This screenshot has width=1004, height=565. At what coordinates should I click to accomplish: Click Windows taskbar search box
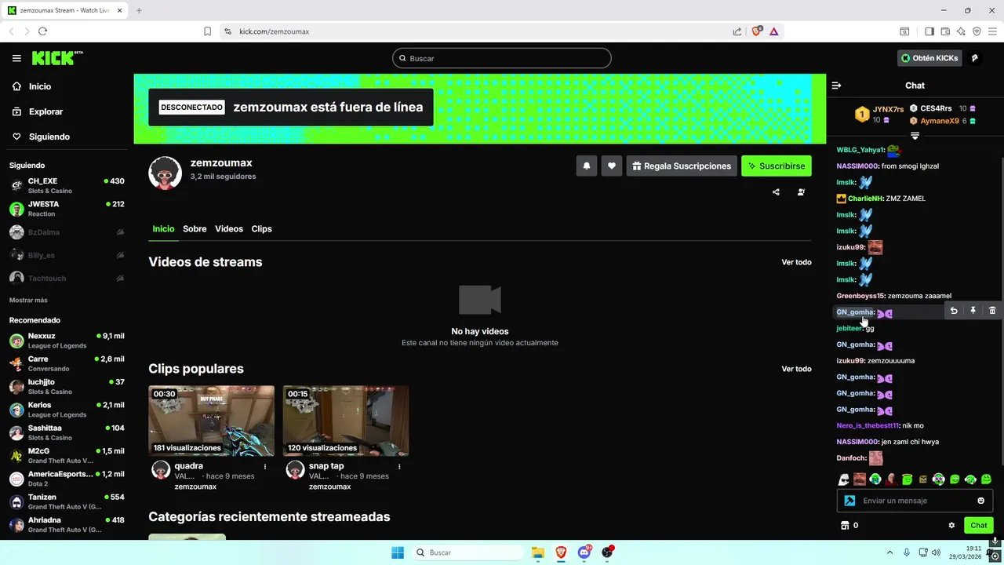click(469, 552)
